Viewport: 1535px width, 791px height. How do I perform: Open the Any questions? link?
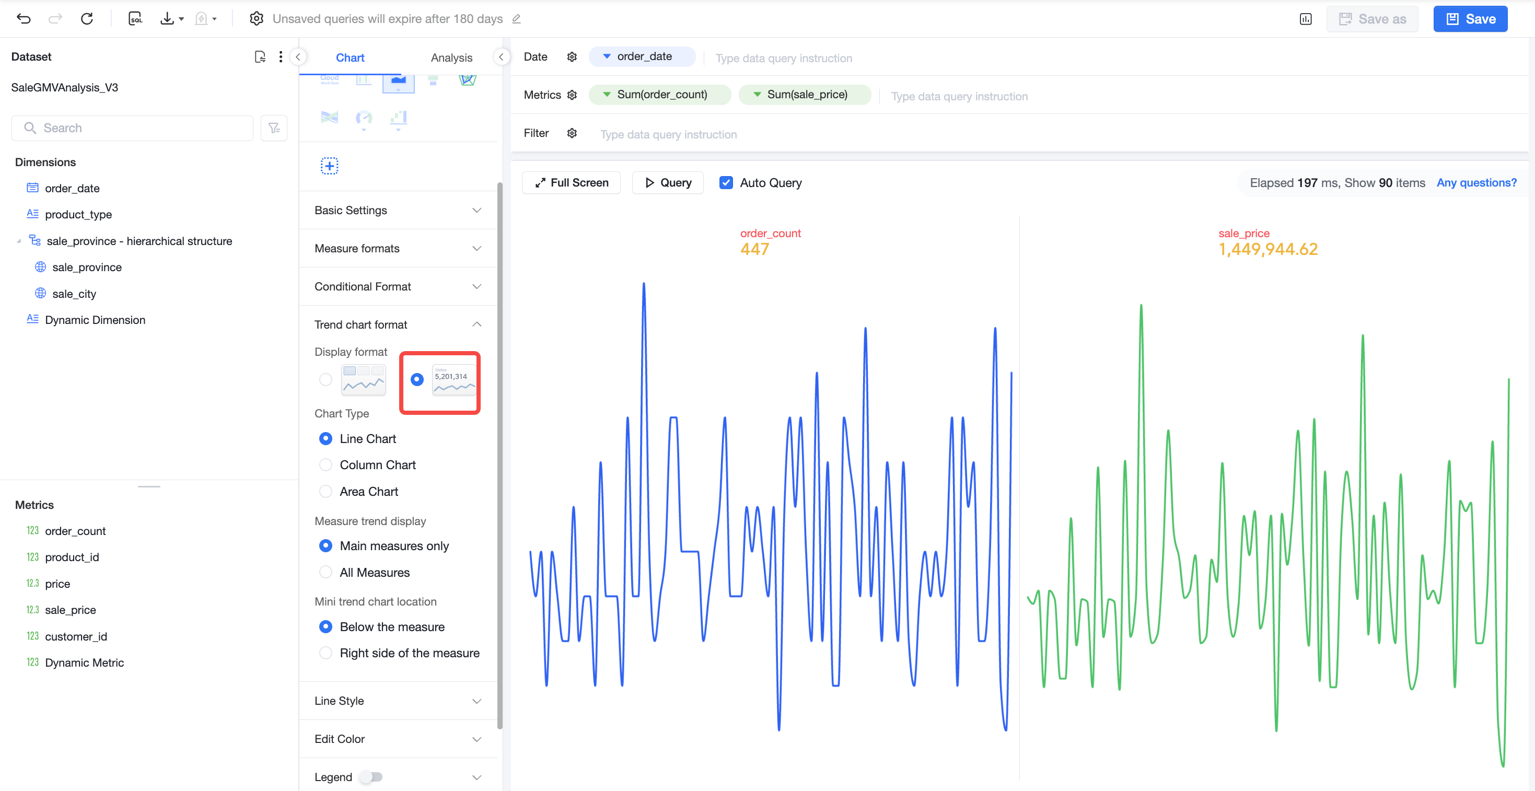(x=1476, y=183)
